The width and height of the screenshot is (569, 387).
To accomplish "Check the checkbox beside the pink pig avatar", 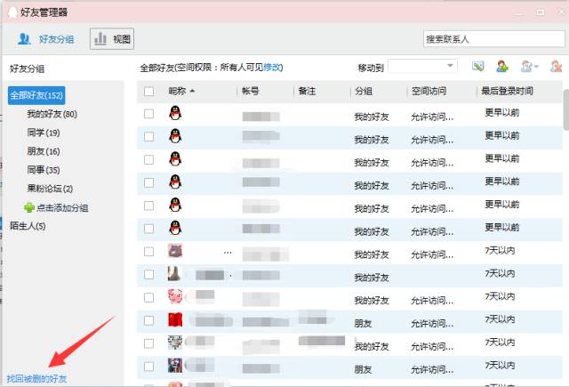I will point(148,298).
